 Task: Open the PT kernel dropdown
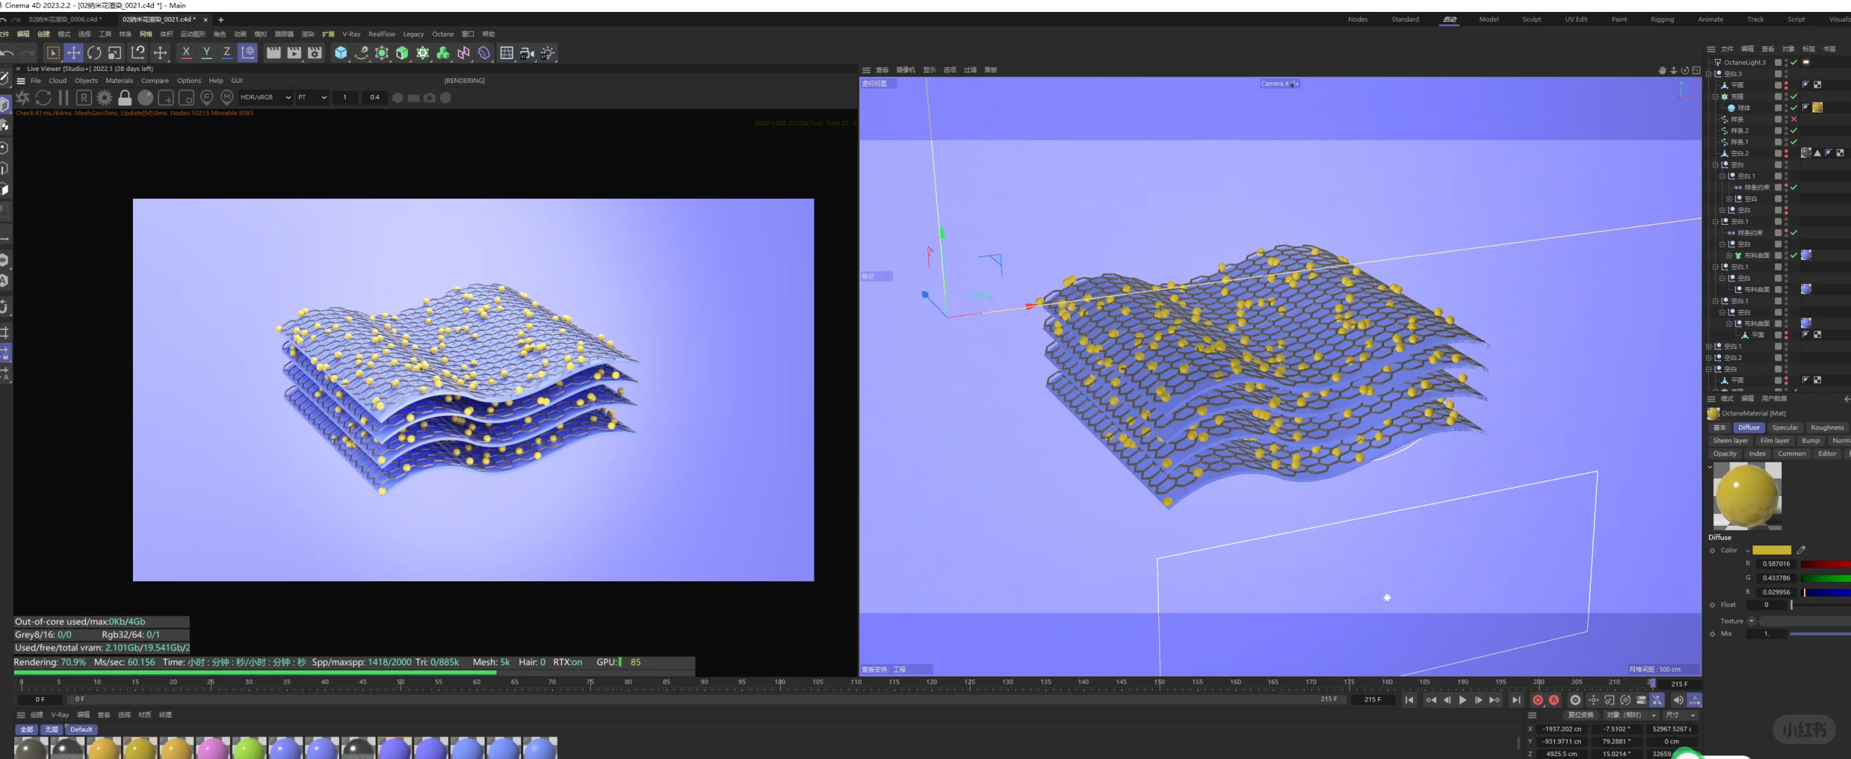(312, 98)
